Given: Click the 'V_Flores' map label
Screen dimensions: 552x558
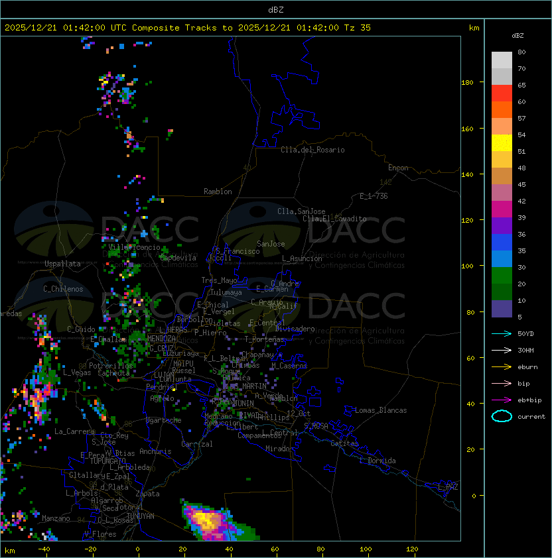Looking at the screenshot, I should tap(100, 534).
